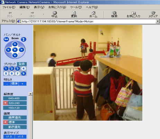Go to camera preset 3
Screen dimensions: 160x139
pyautogui.click(x=18, y=69)
